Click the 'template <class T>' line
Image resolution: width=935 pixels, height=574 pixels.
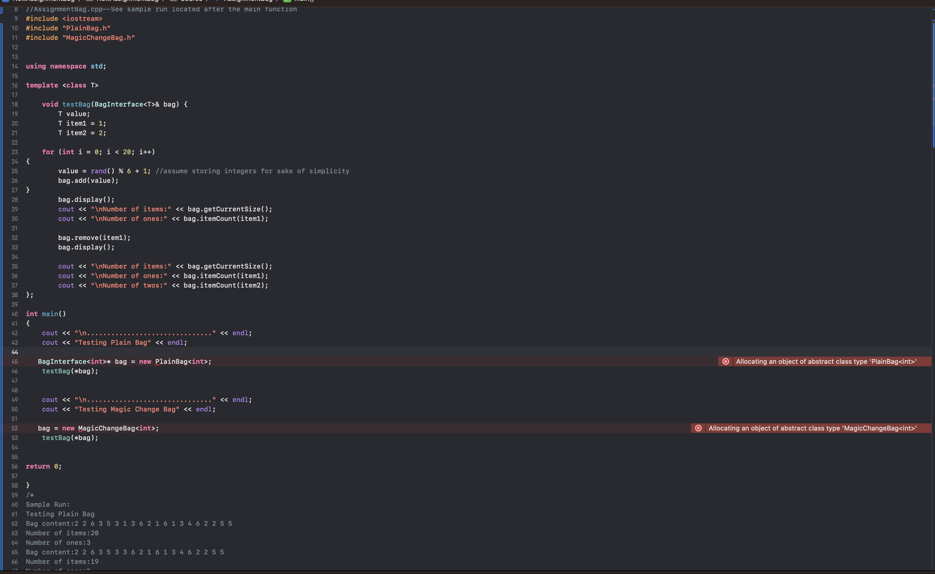62,85
